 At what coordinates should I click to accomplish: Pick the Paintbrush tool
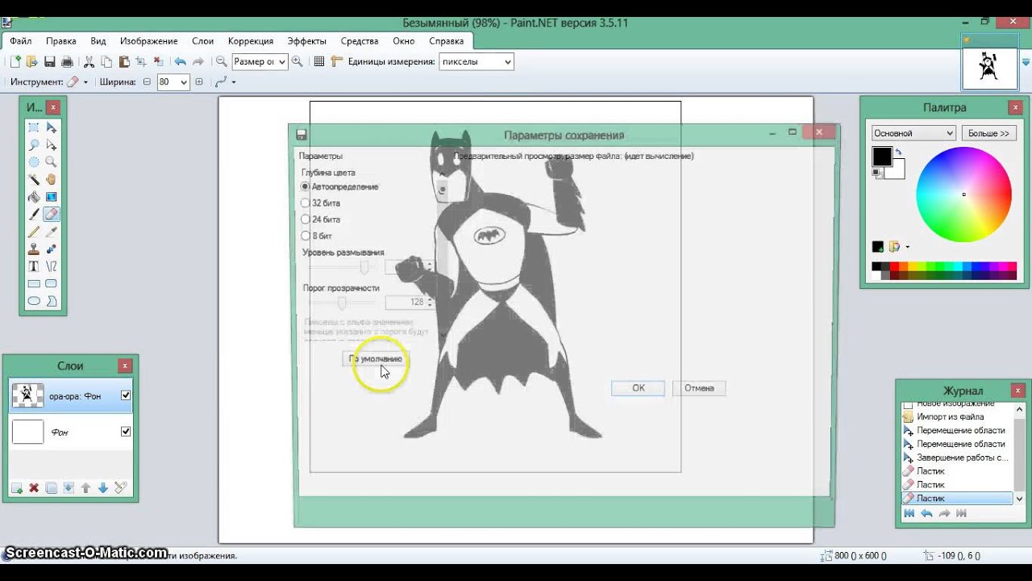(x=34, y=215)
